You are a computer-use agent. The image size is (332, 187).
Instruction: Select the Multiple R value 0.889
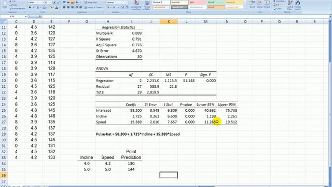point(131,33)
